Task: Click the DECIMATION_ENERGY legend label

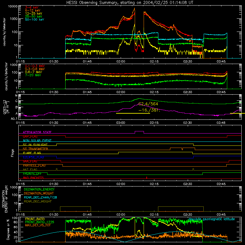Action: 39,189
